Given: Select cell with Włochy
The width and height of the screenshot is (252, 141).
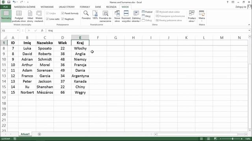Looking at the screenshot, I should (80, 48).
